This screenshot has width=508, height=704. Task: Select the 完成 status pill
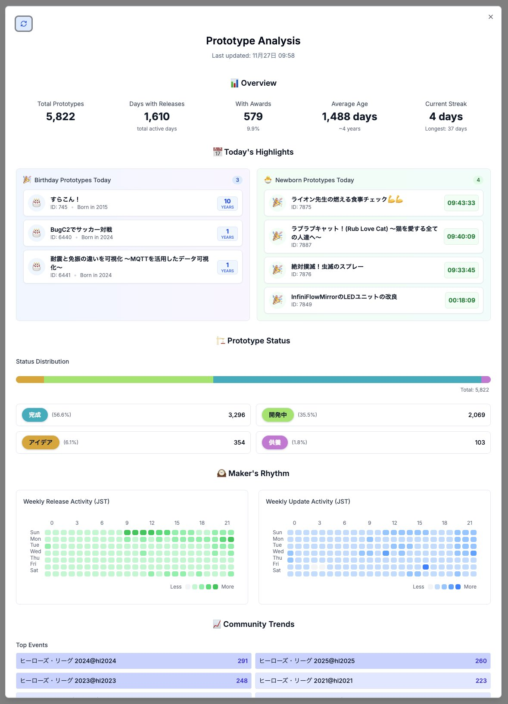(35, 415)
